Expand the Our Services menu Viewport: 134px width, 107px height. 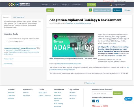click(77, 5)
